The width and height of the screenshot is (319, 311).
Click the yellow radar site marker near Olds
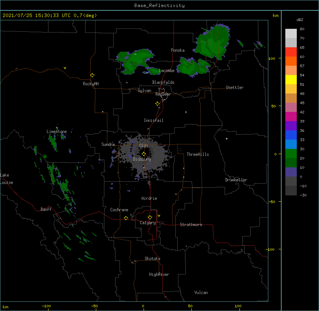tap(144, 154)
